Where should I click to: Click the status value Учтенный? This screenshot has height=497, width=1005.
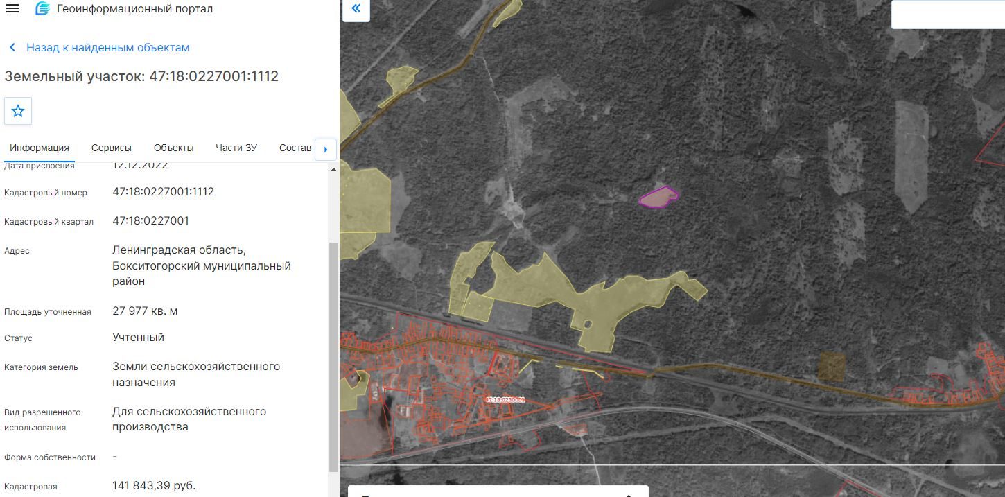pyautogui.click(x=139, y=338)
